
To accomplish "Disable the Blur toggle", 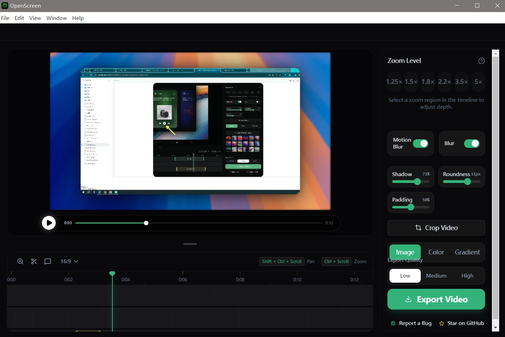I will pyautogui.click(x=471, y=143).
